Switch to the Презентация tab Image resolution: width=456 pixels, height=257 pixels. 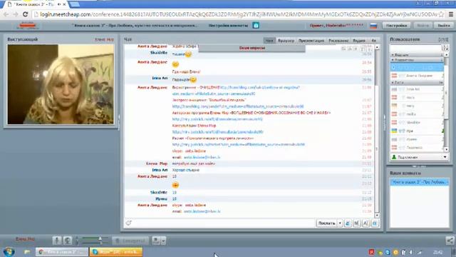[x=311, y=41]
